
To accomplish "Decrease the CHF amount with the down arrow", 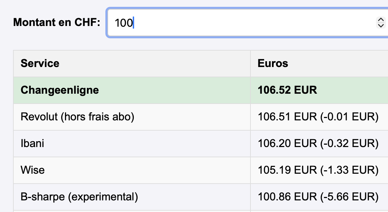I will [380, 26].
